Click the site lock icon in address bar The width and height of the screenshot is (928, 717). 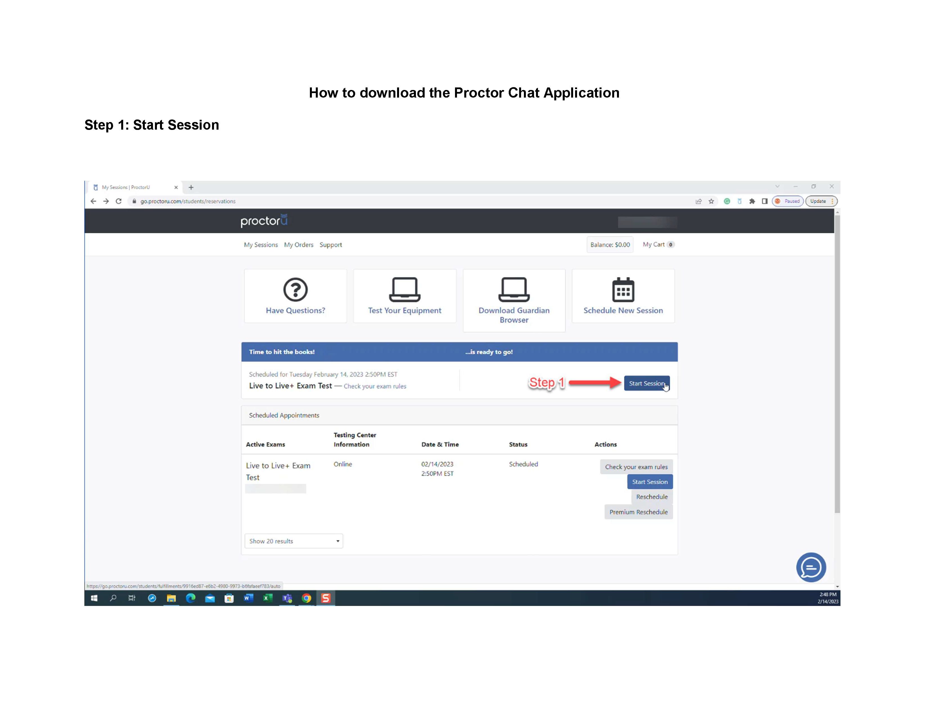click(x=134, y=201)
